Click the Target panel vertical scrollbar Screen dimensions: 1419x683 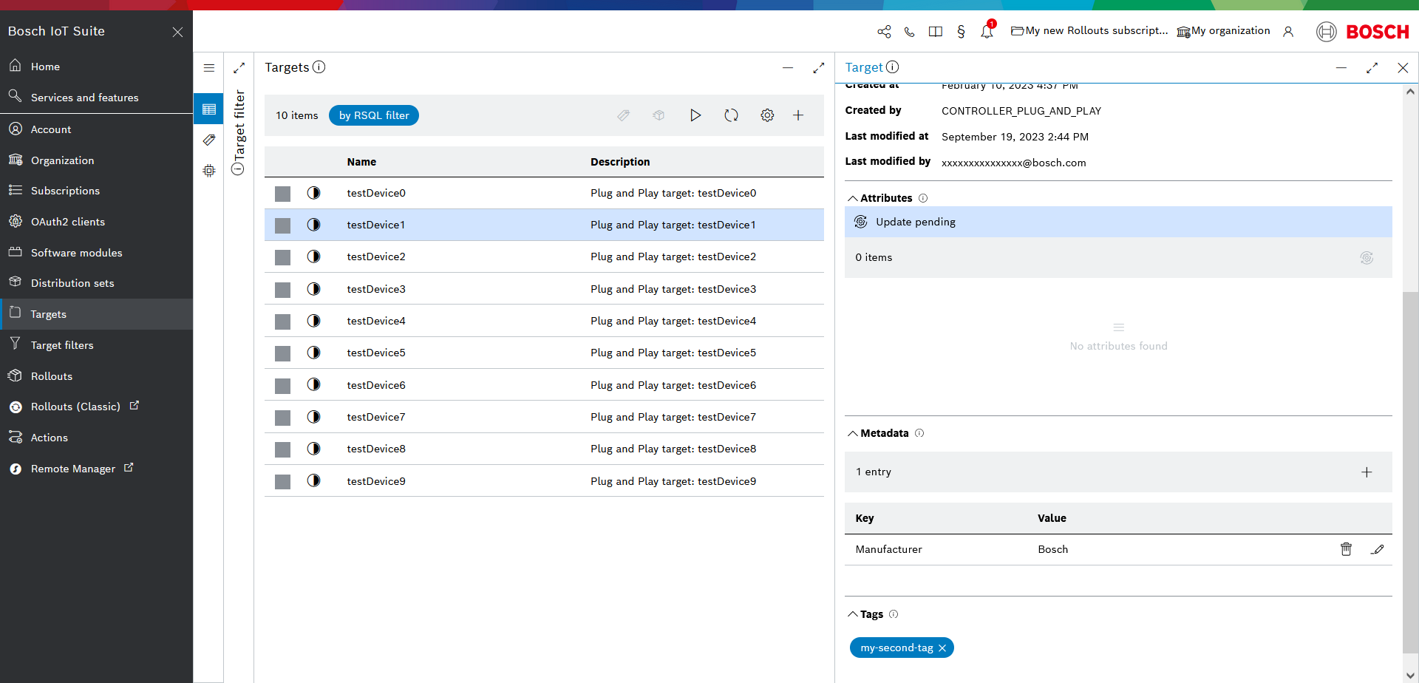1410,473
